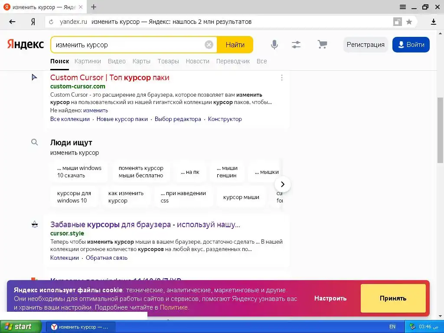Select suggestion ... на пк
444x333 pixels.
pyautogui.click(x=190, y=172)
